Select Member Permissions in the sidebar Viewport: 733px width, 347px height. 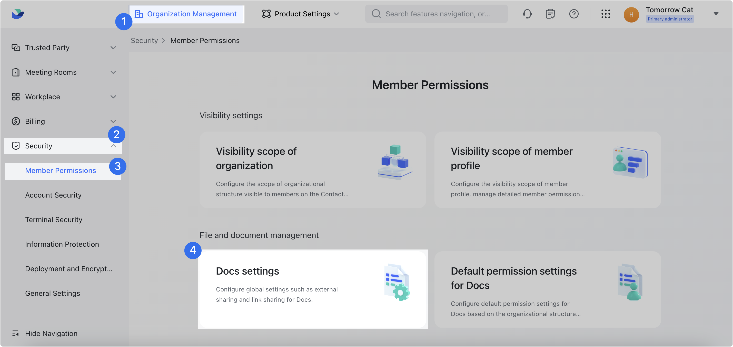[x=61, y=170]
